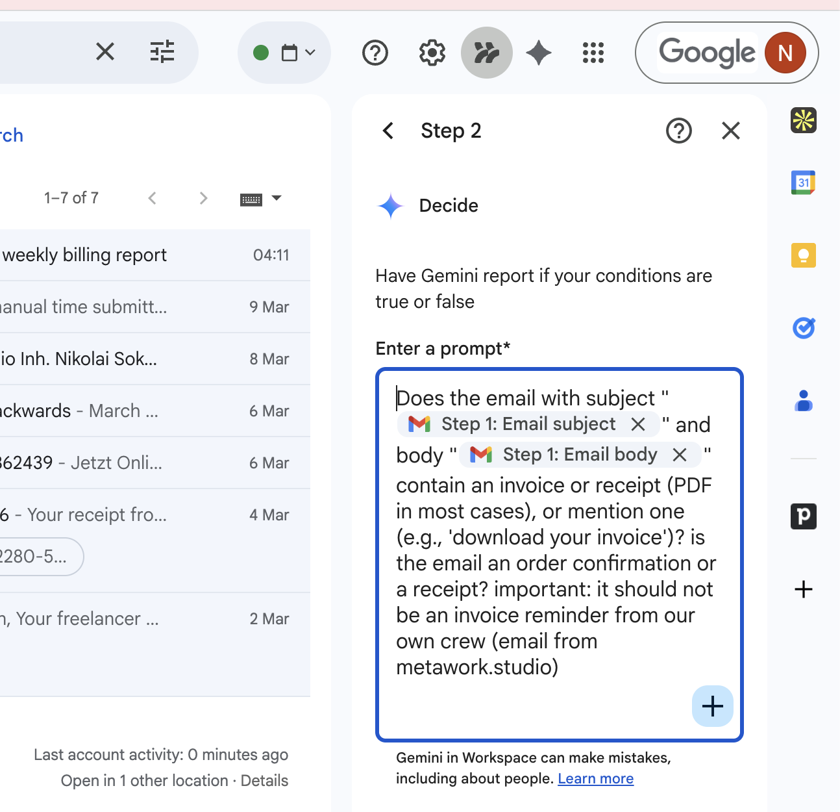Open Google apps grid launcher

coord(593,53)
